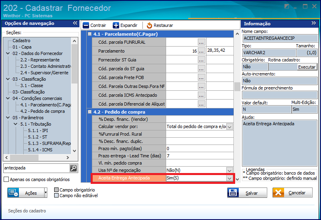The width and height of the screenshot is (321, 220).
Task: Select the 03- Classificação leaf tree item
Action: coord(28,92)
